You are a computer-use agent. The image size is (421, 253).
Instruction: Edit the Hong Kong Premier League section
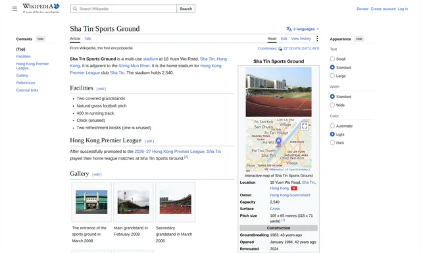click(149, 141)
